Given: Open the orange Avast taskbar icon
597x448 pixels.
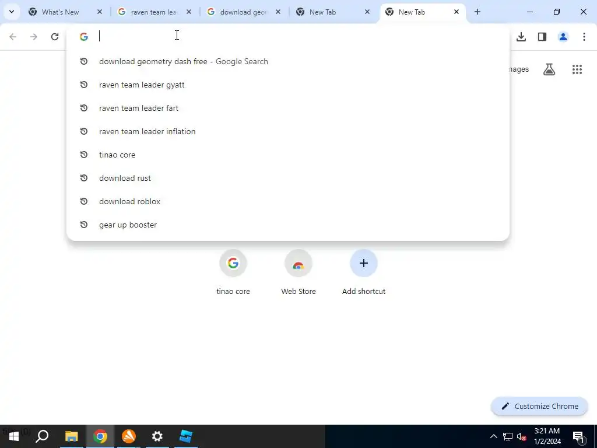Looking at the screenshot, I should (x=129, y=436).
